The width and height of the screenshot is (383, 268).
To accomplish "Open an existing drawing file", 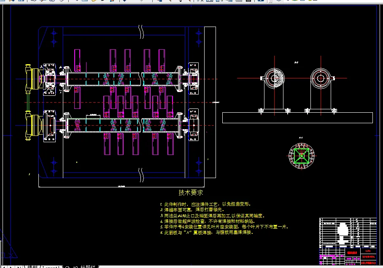I will 11,1.
